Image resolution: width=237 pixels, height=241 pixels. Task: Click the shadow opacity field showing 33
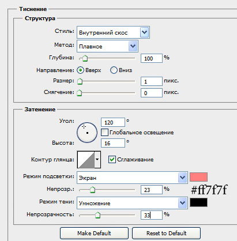point(152,215)
